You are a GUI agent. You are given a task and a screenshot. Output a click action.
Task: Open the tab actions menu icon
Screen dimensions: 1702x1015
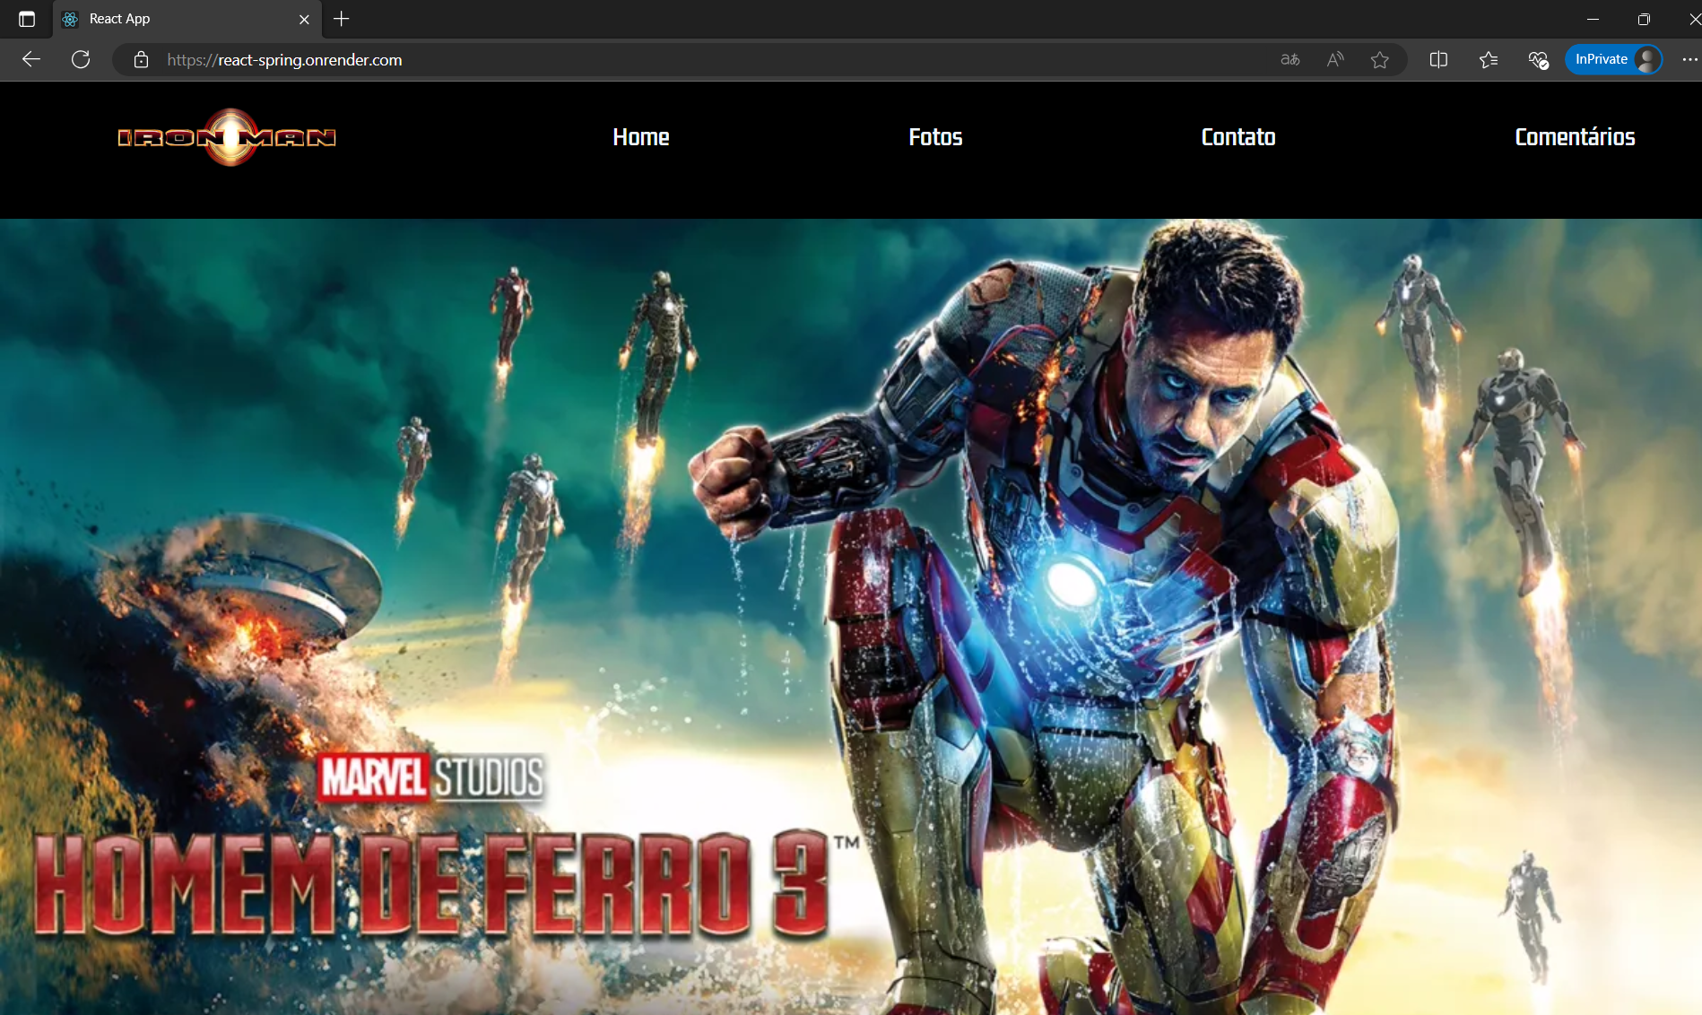pos(27,19)
